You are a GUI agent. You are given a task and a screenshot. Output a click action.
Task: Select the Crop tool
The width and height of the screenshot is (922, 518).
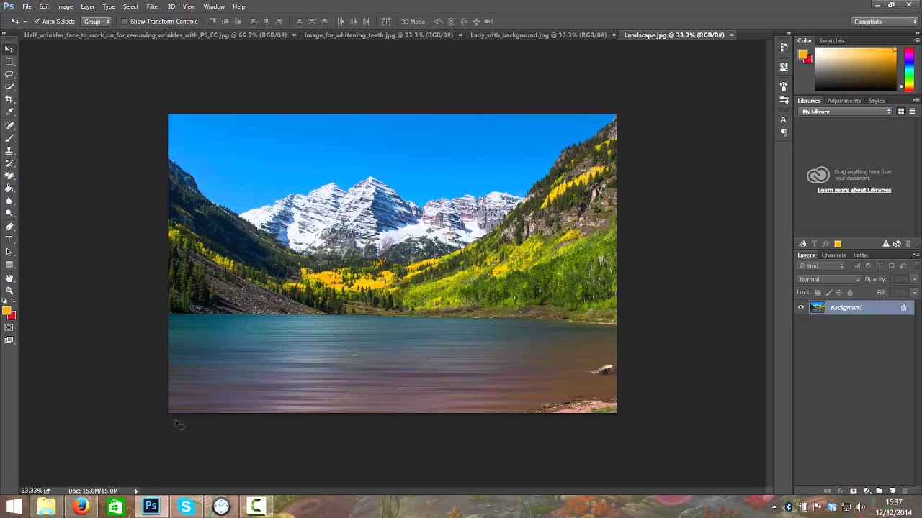(x=9, y=99)
